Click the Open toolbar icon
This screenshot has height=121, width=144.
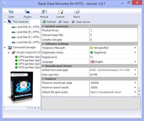[x=11, y=12]
